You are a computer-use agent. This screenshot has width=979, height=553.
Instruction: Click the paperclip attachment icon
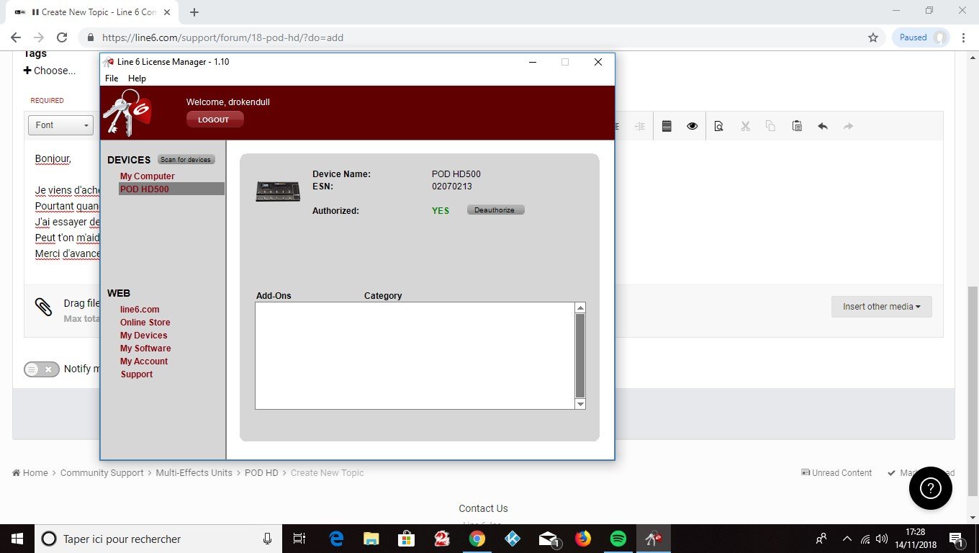pos(43,307)
